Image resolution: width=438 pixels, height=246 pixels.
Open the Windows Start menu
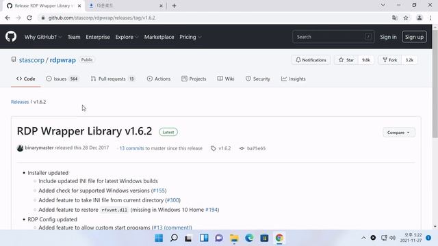point(159,238)
